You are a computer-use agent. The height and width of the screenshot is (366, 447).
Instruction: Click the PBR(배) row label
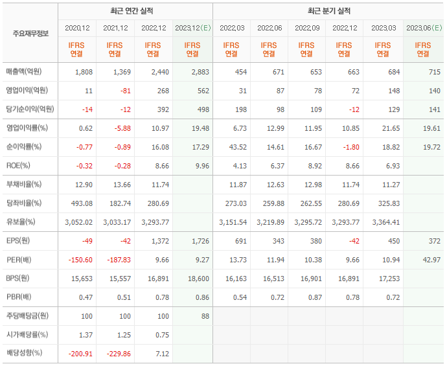tap(19, 297)
